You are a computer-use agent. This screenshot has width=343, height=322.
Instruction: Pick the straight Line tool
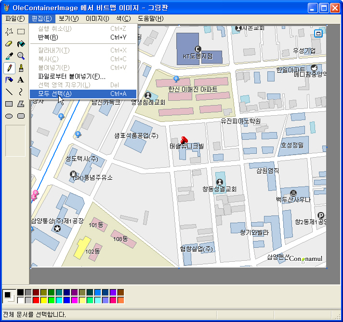point(9,92)
